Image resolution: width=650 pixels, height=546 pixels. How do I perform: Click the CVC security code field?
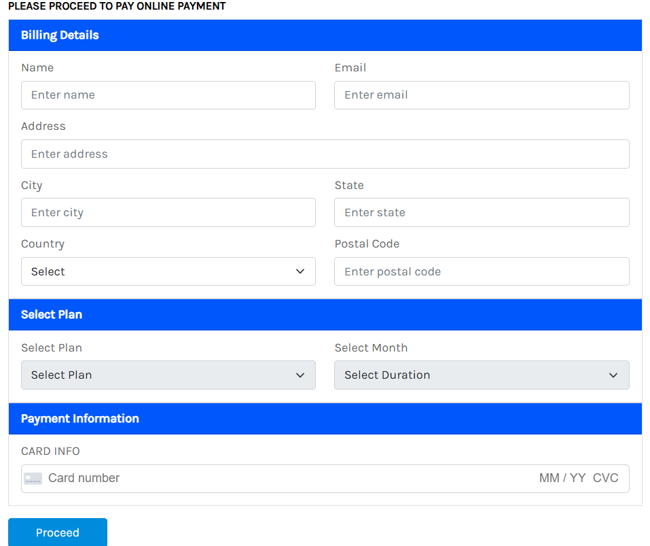pos(605,478)
